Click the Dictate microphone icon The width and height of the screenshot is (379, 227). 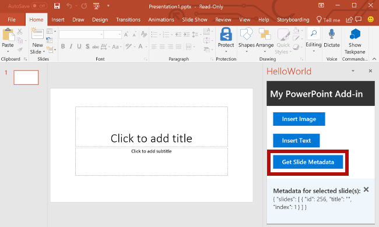pos(332,34)
